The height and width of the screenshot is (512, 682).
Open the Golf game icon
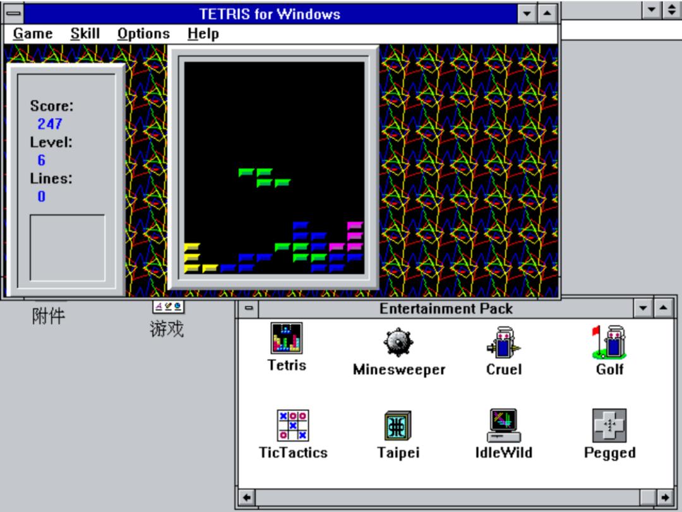point(609,342)
